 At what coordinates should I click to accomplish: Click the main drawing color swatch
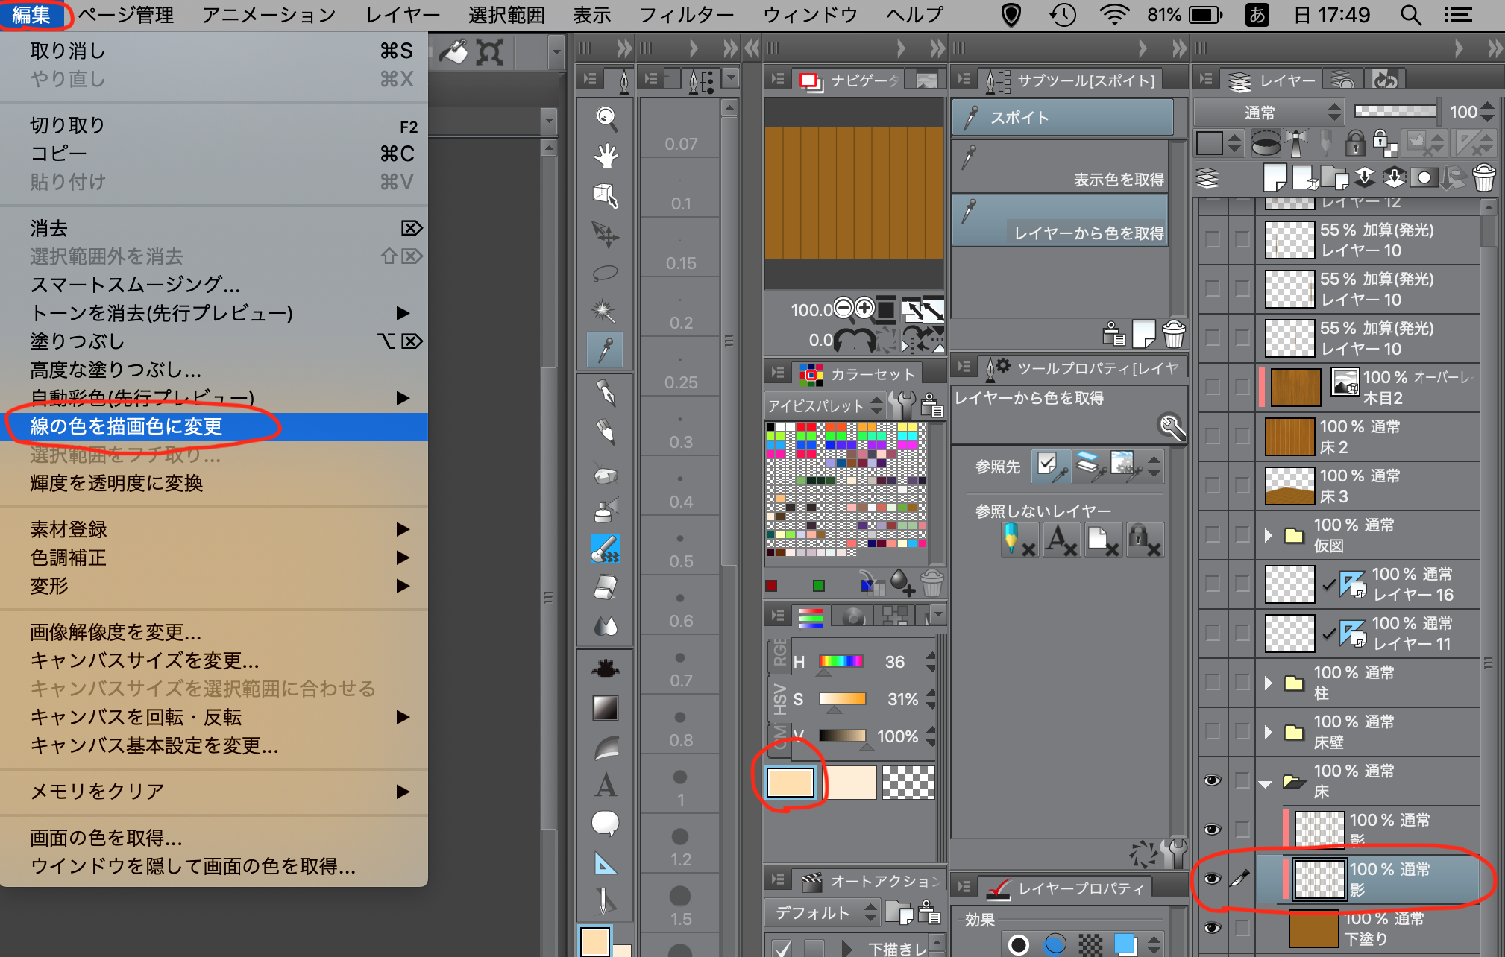click(x=791, y=782)
